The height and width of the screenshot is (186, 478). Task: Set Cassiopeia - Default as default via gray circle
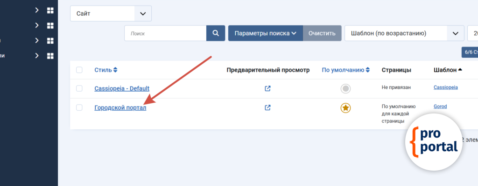(x=345, y=88)
